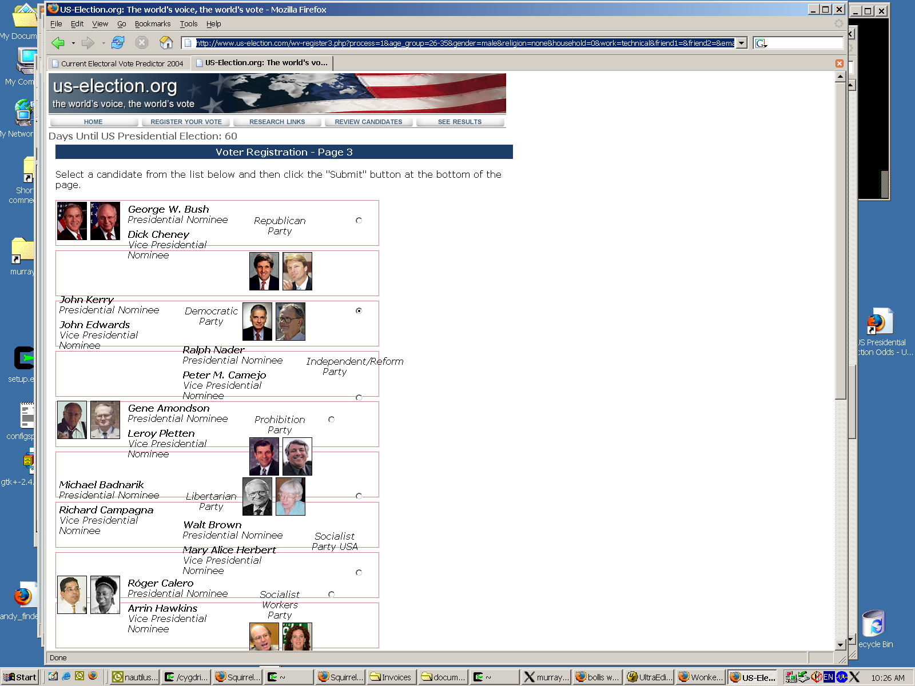The image size is (915, 686).
Task: Open the Back button history dropdown arrow
Action: (x=73, y=43)
